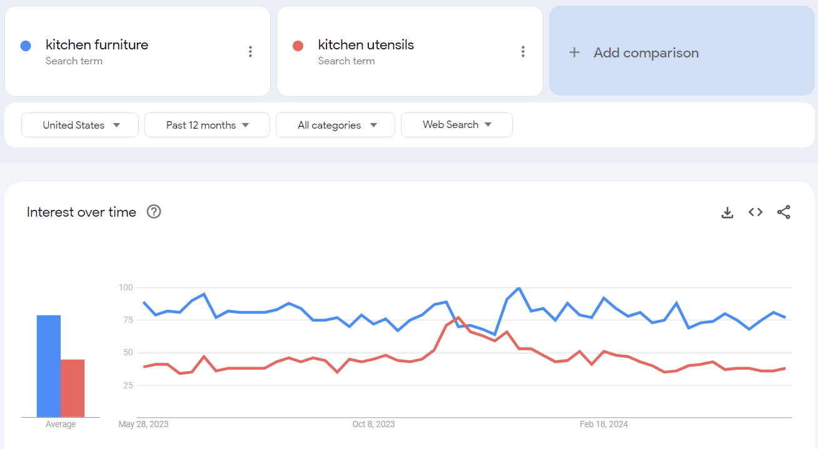
Task: Click blue dot next to kitchen furniture
Action: [x=26, y=46]
